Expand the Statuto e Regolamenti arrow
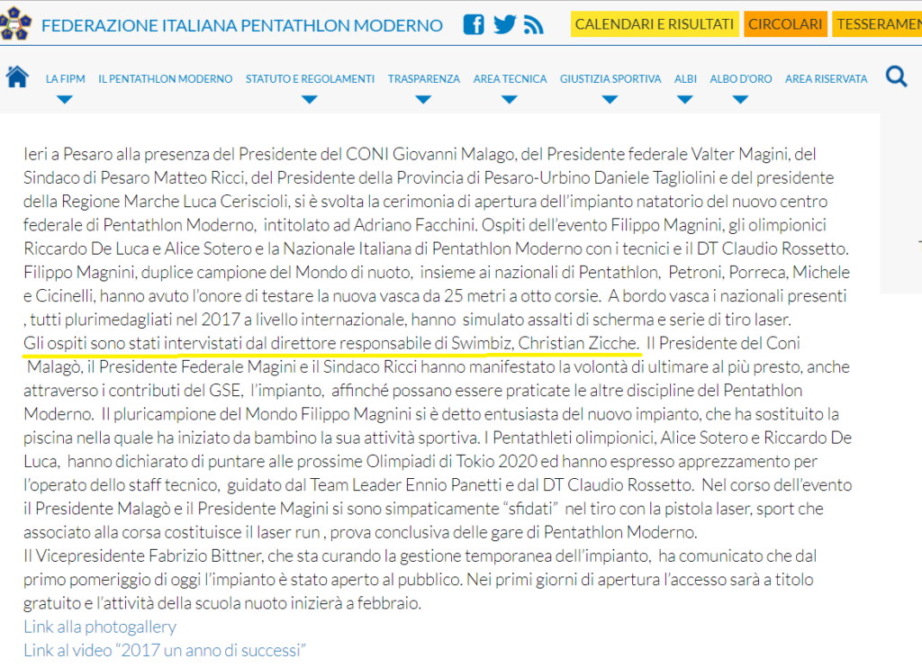922x668 pixels. click(x=310, y=100)
